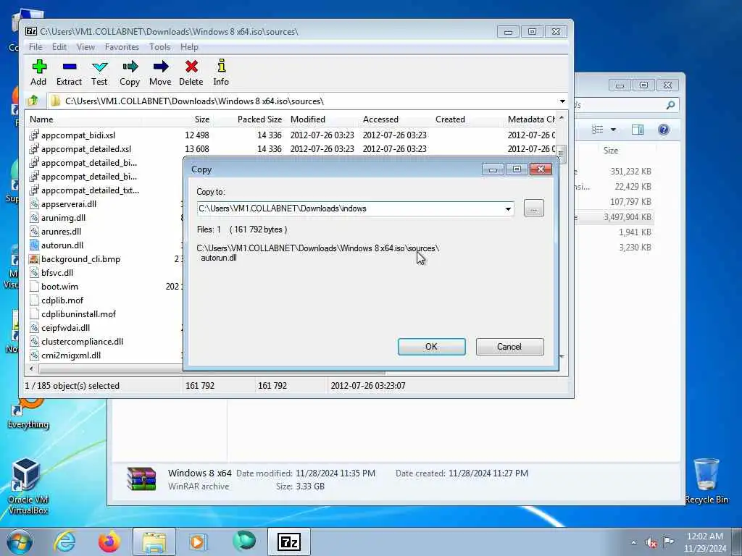Open the Recycle Bin desktop icon
This screenshot has width=742, height=556.
(706, 481)
